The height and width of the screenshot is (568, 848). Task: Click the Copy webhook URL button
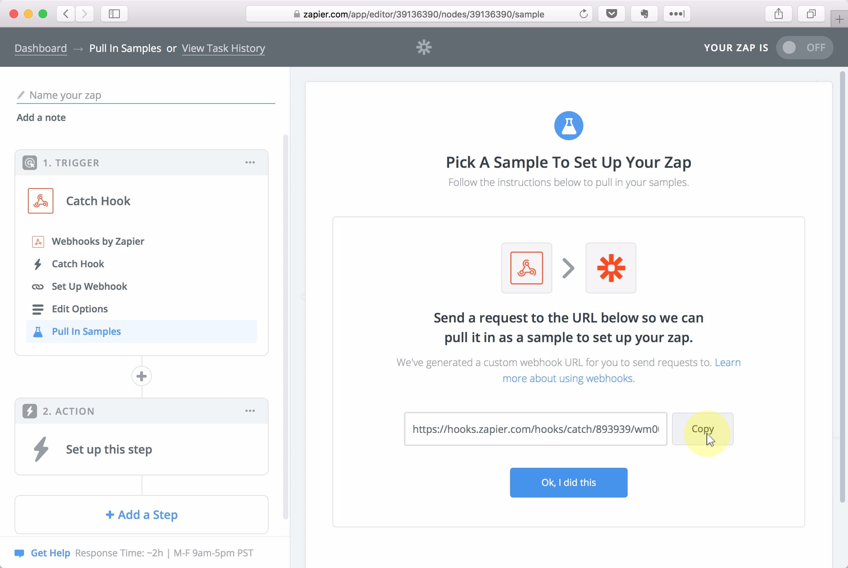[702, 429]
